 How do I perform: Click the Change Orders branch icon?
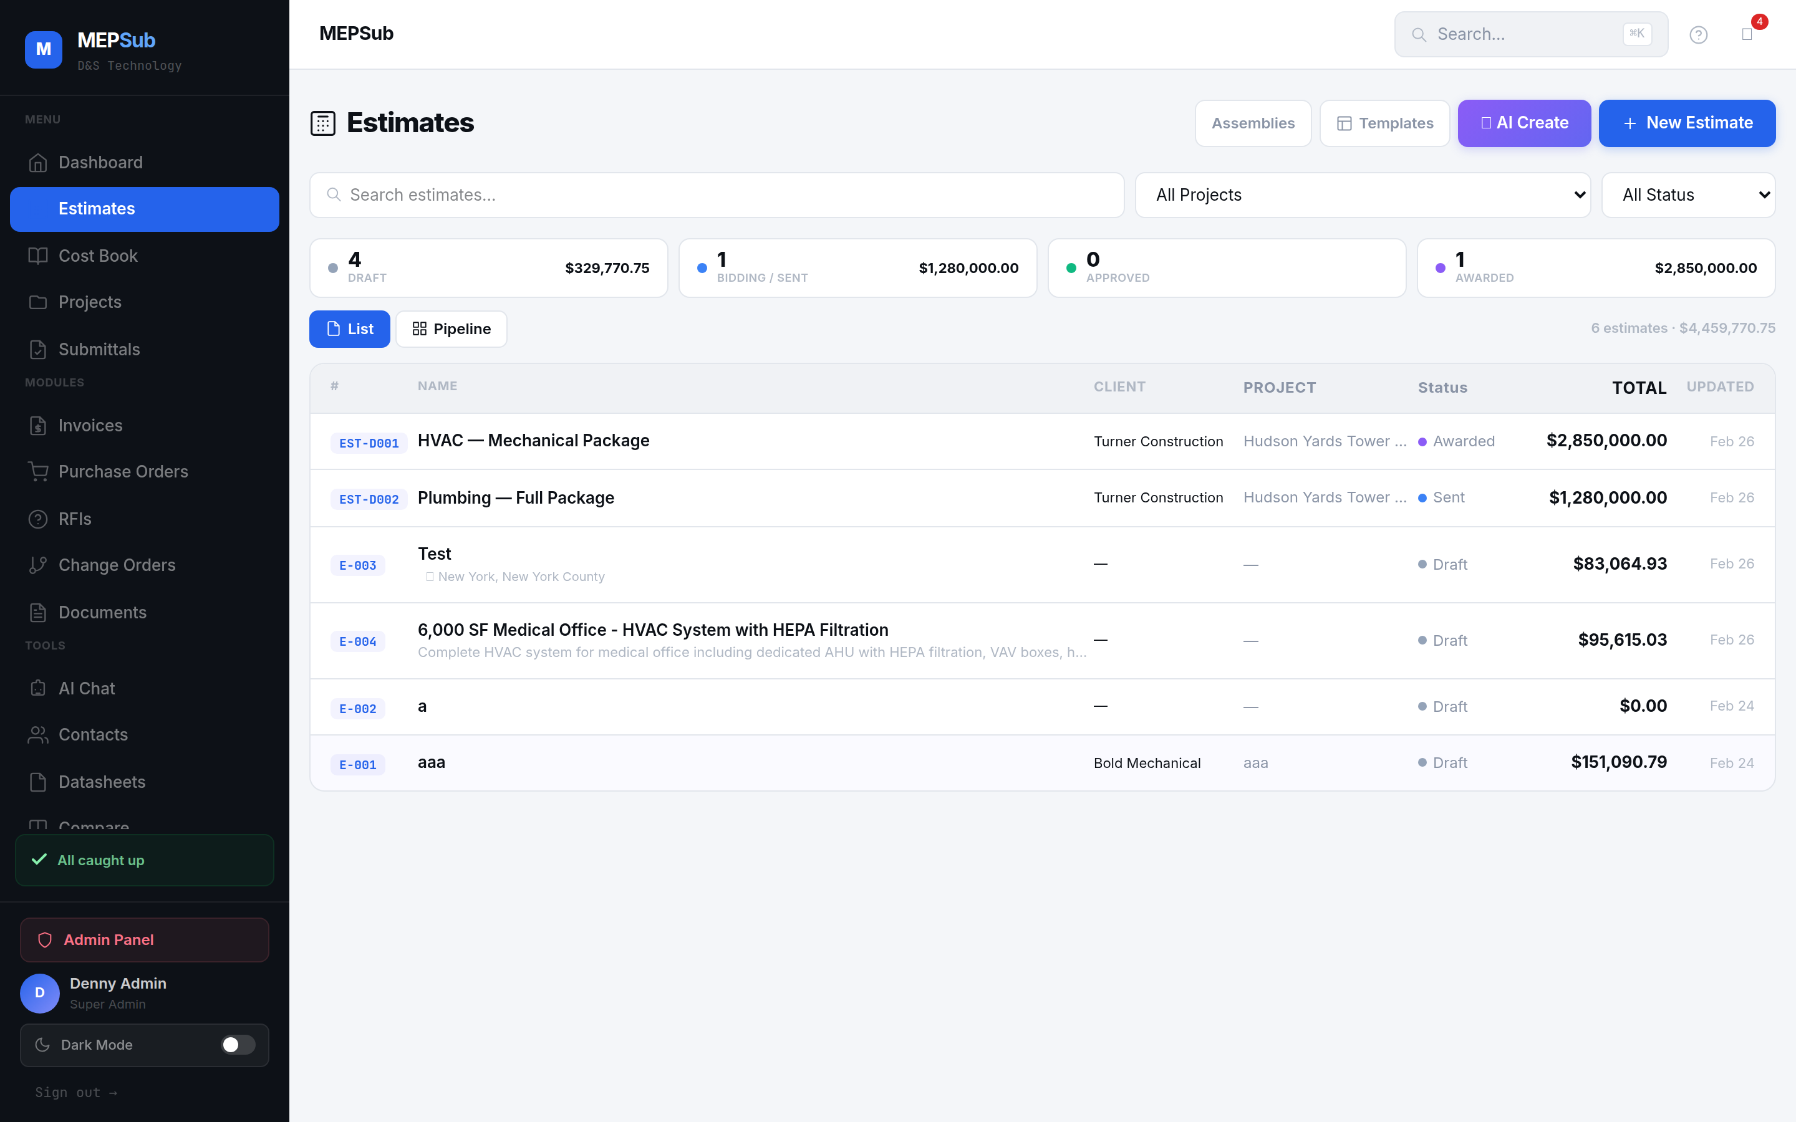tap(38, 565)
